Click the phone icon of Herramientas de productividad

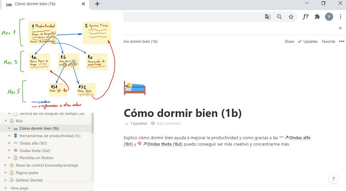(16, 136)
